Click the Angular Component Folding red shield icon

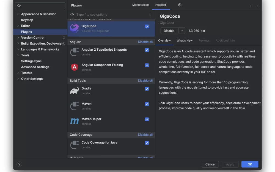(74, 67)
